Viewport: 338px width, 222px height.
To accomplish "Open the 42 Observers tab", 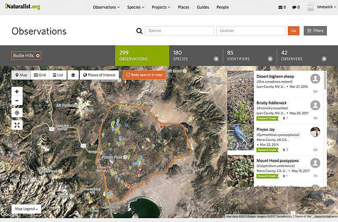I will (302, 55).
